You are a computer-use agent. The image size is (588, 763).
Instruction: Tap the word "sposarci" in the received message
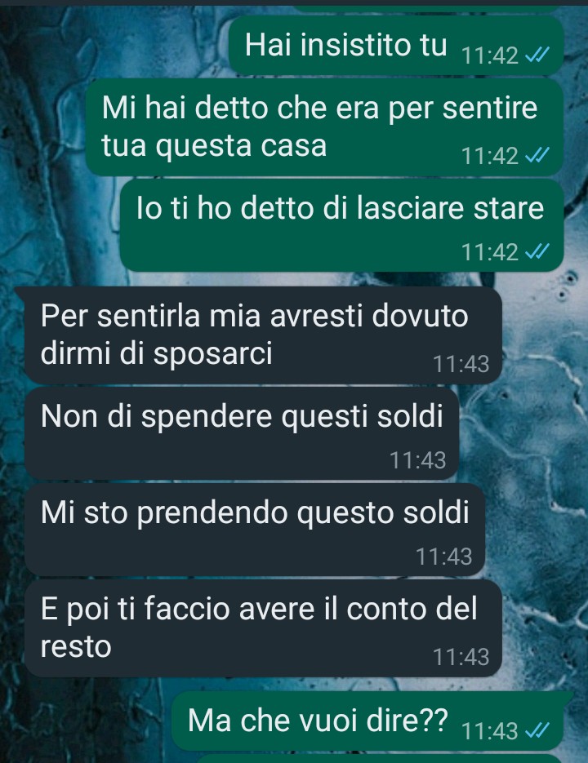(x=213, y=354)
